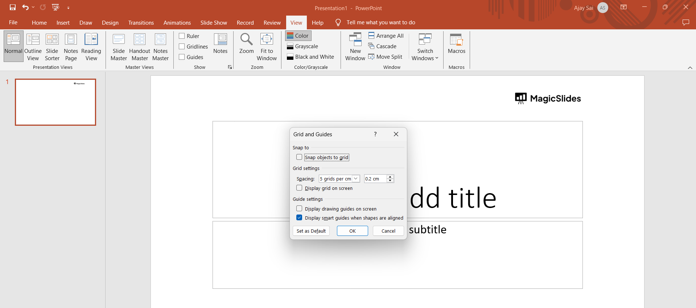Click Fit to Window icon

click(267, 39)
